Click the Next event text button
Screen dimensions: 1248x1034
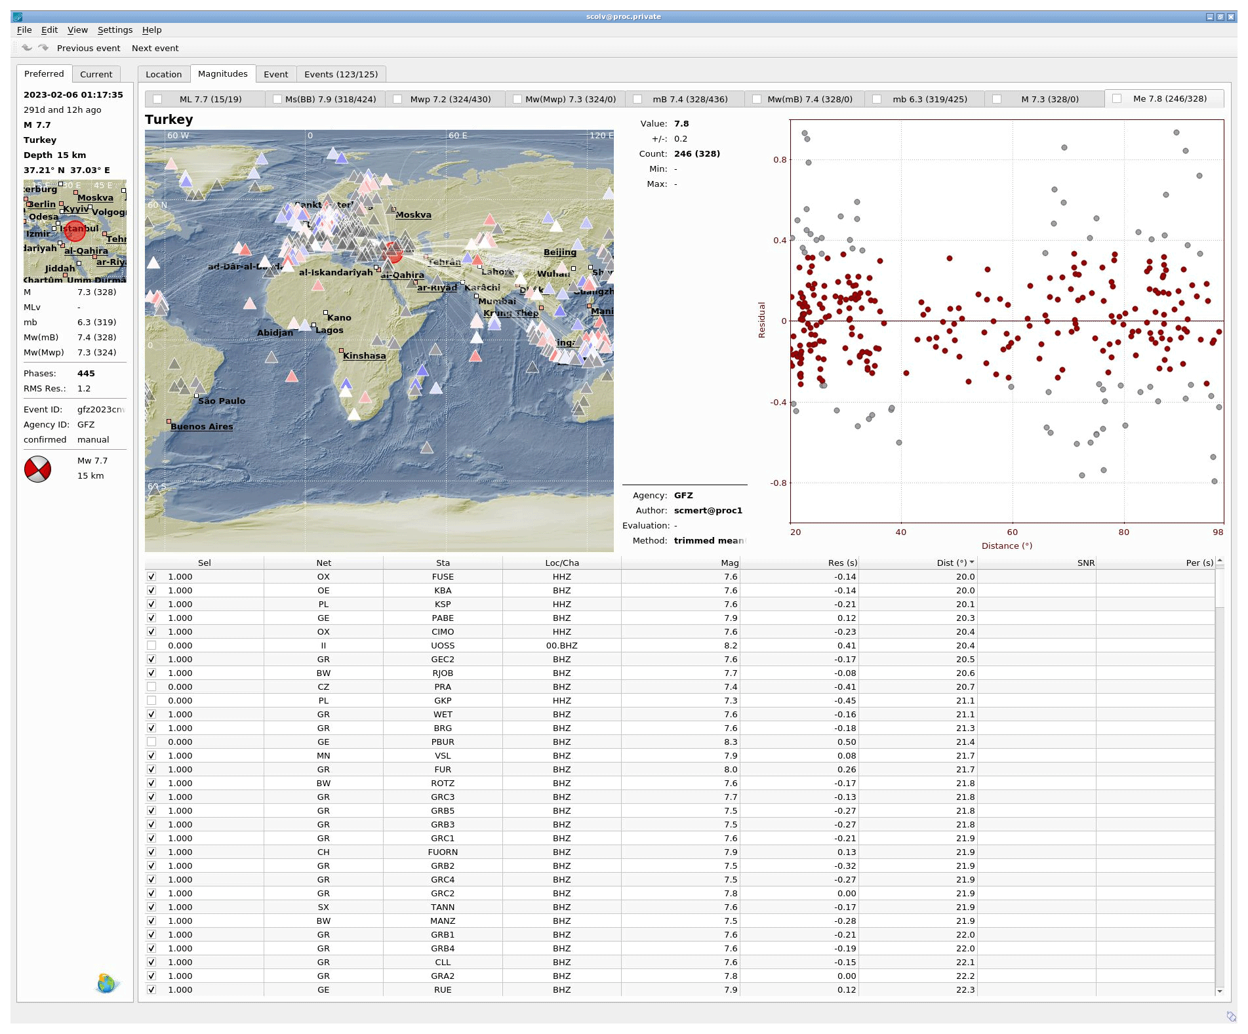coord(155,49)
